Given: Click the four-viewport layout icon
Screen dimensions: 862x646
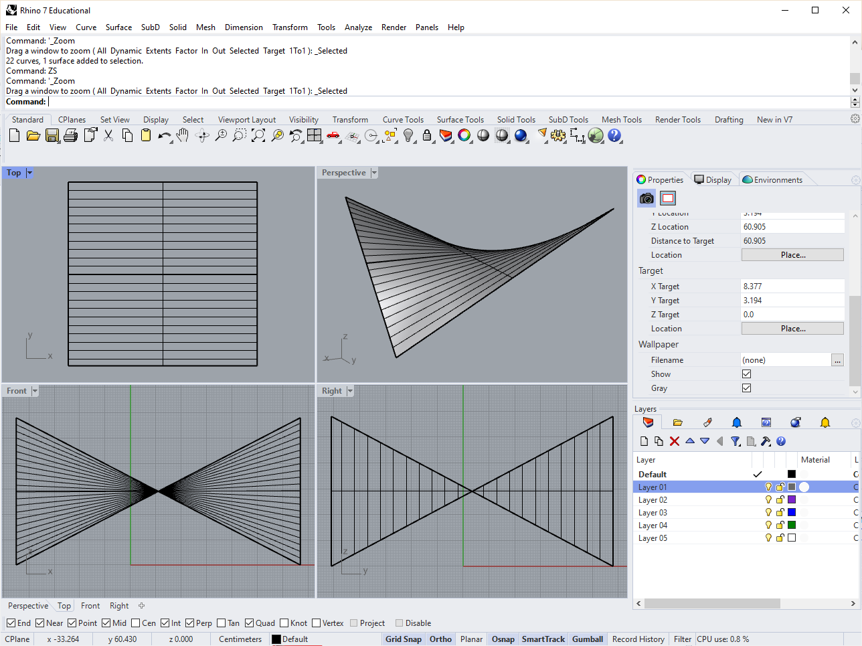Looking at the screenshot, I should click(315, 136).
